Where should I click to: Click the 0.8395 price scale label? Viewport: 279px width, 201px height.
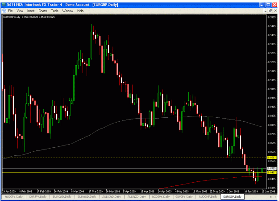[x=272, y=188]
